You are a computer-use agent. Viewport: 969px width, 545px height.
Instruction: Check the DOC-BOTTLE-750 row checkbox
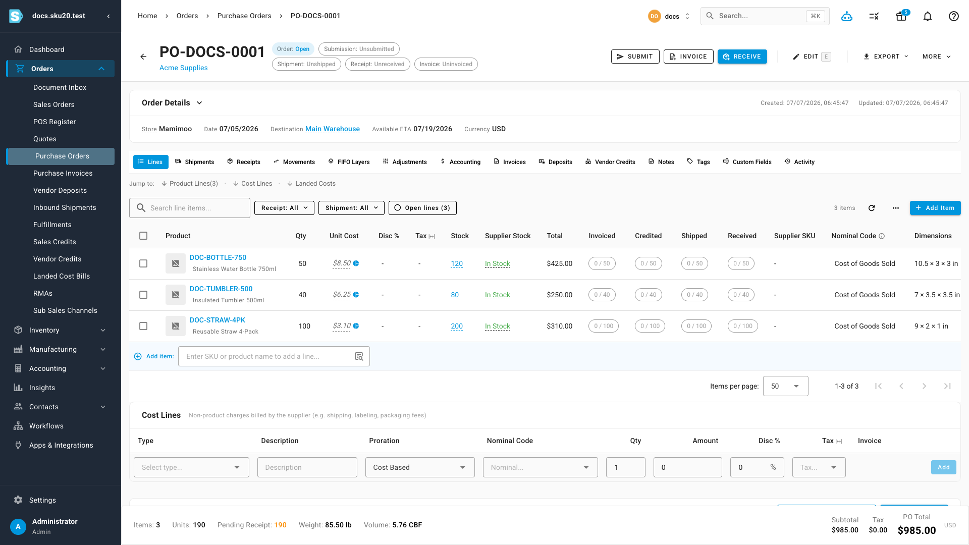click(143, 263)
